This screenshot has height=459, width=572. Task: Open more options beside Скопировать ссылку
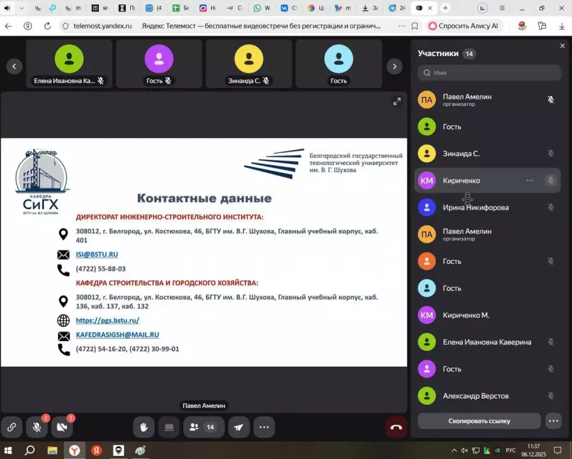tap(553, 421)
